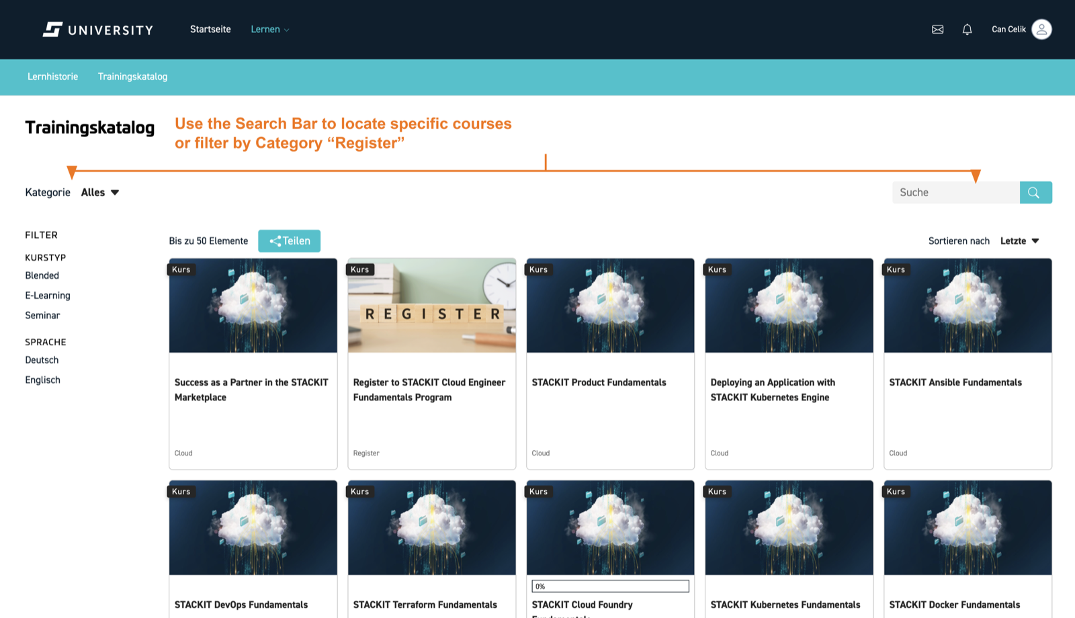This screenshot has width=1075, height=618.
Task: Click Register tag on Cloud Engineer card
Action: pos(366,453)
